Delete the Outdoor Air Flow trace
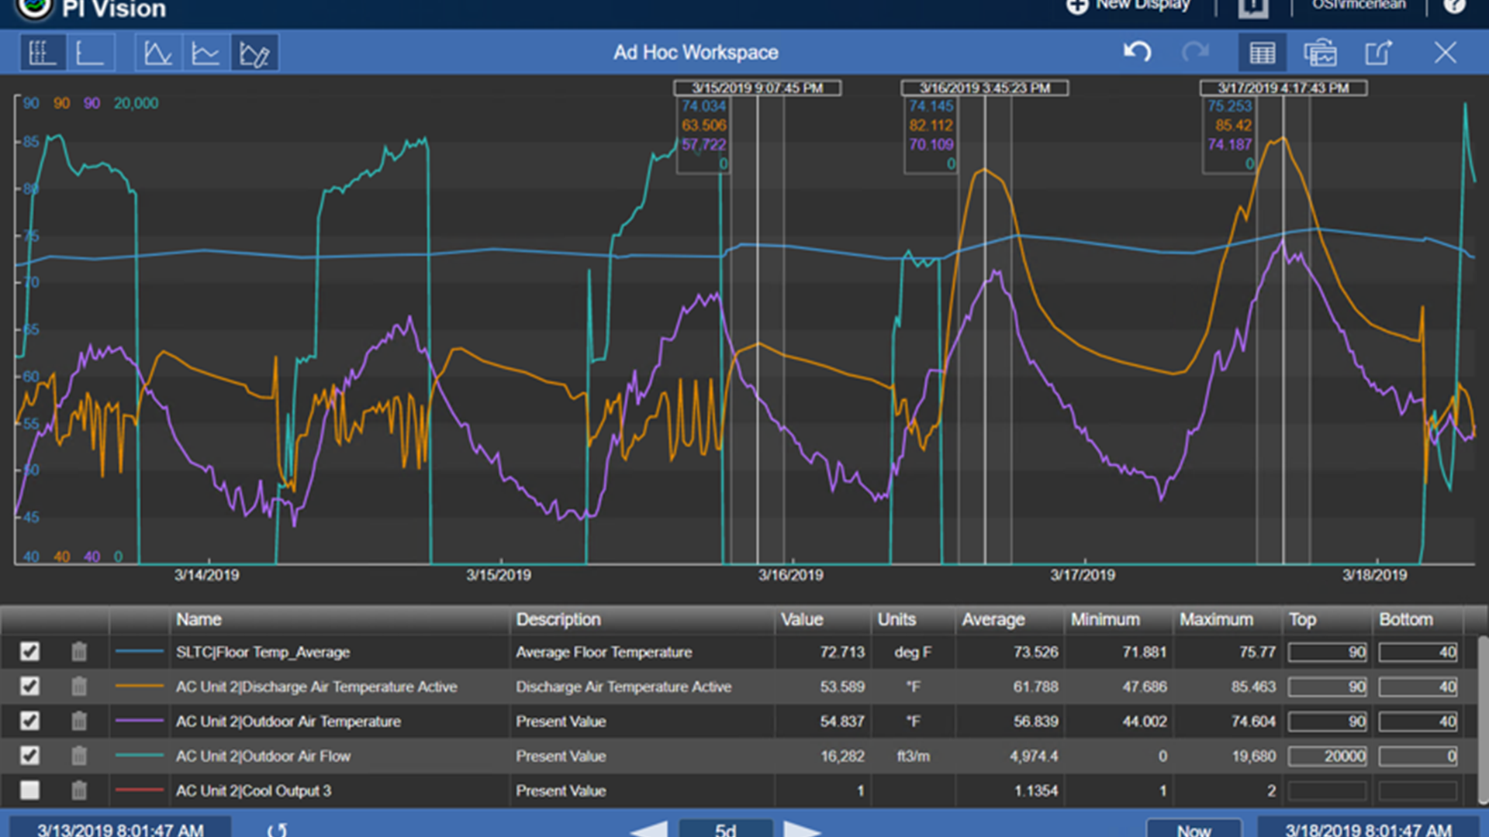The width and height of the screenshot is (1489, 837). tap(79, 756)
